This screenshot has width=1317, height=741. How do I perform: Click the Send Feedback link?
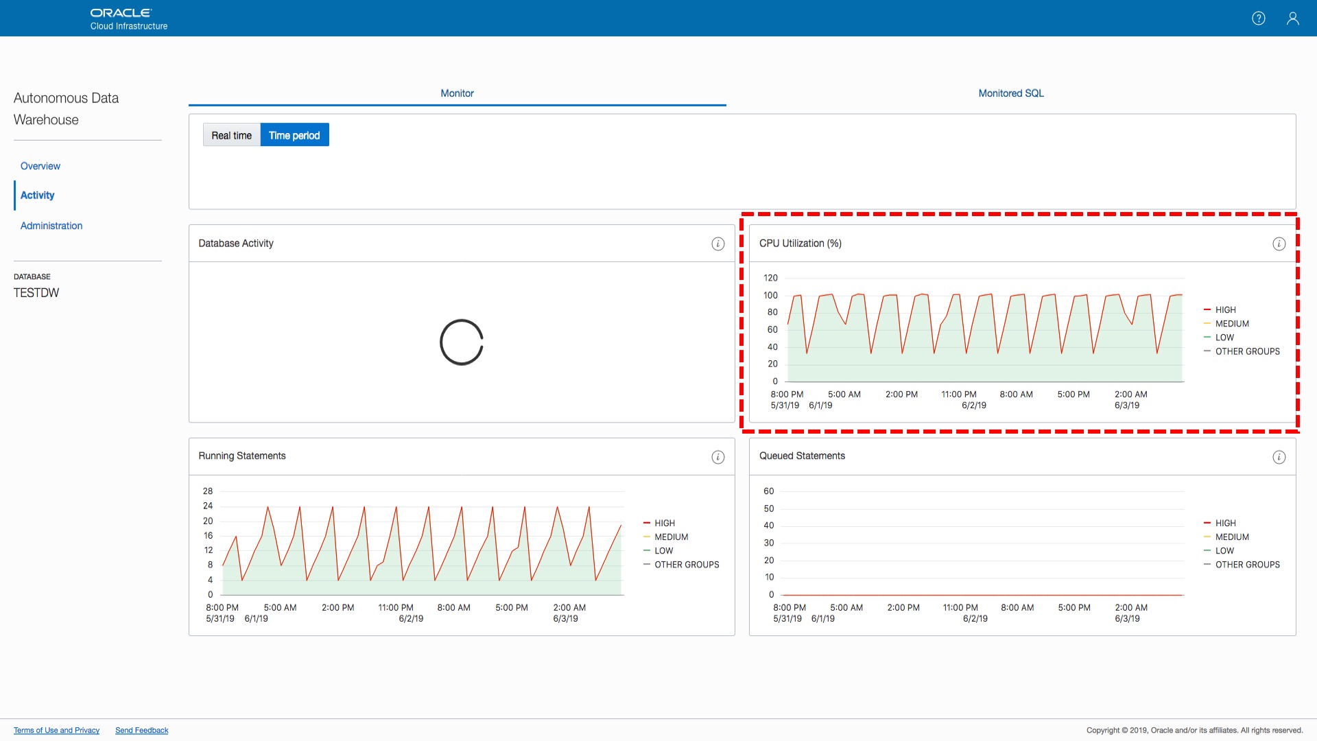141,730
